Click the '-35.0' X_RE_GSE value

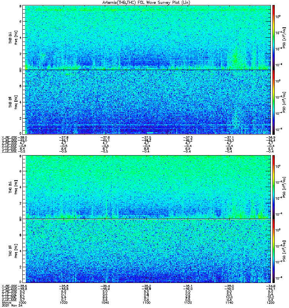[x=229, y=286]
